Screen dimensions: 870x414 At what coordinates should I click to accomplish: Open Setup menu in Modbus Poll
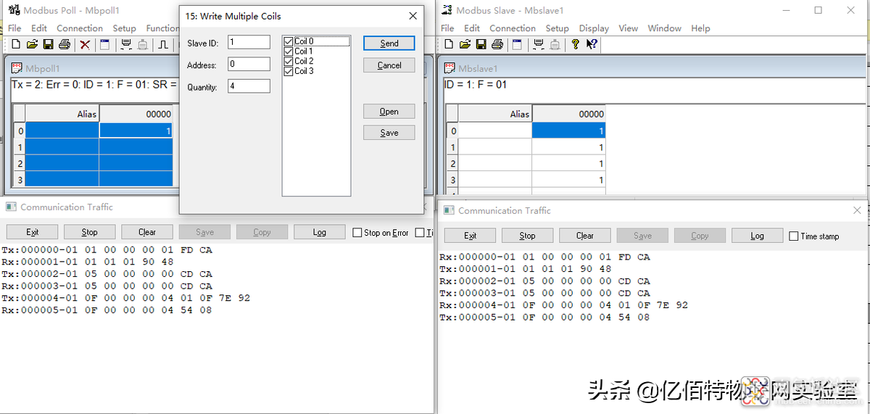pos(124,28)
